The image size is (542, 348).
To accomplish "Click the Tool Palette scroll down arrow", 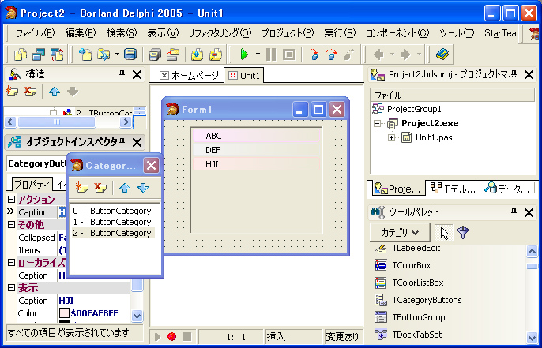I will (x=532, y=337).
